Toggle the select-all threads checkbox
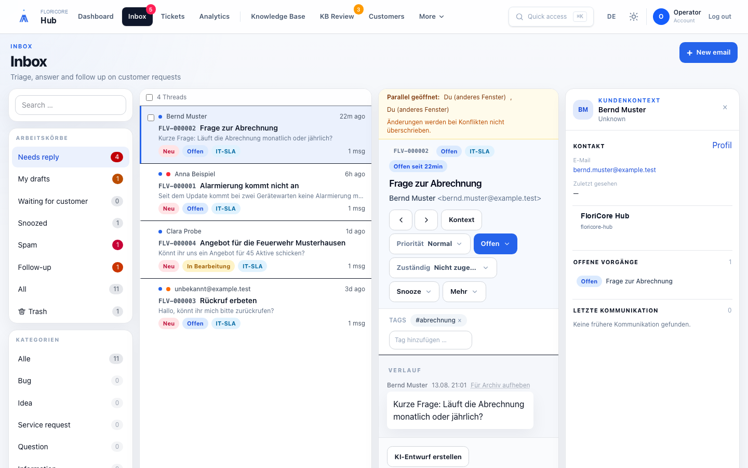 pos(150,97)
